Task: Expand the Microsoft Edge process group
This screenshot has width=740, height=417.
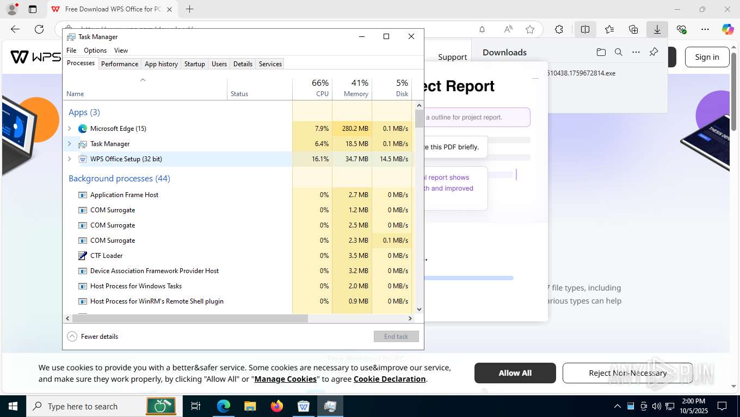Action: click(69, 129)
